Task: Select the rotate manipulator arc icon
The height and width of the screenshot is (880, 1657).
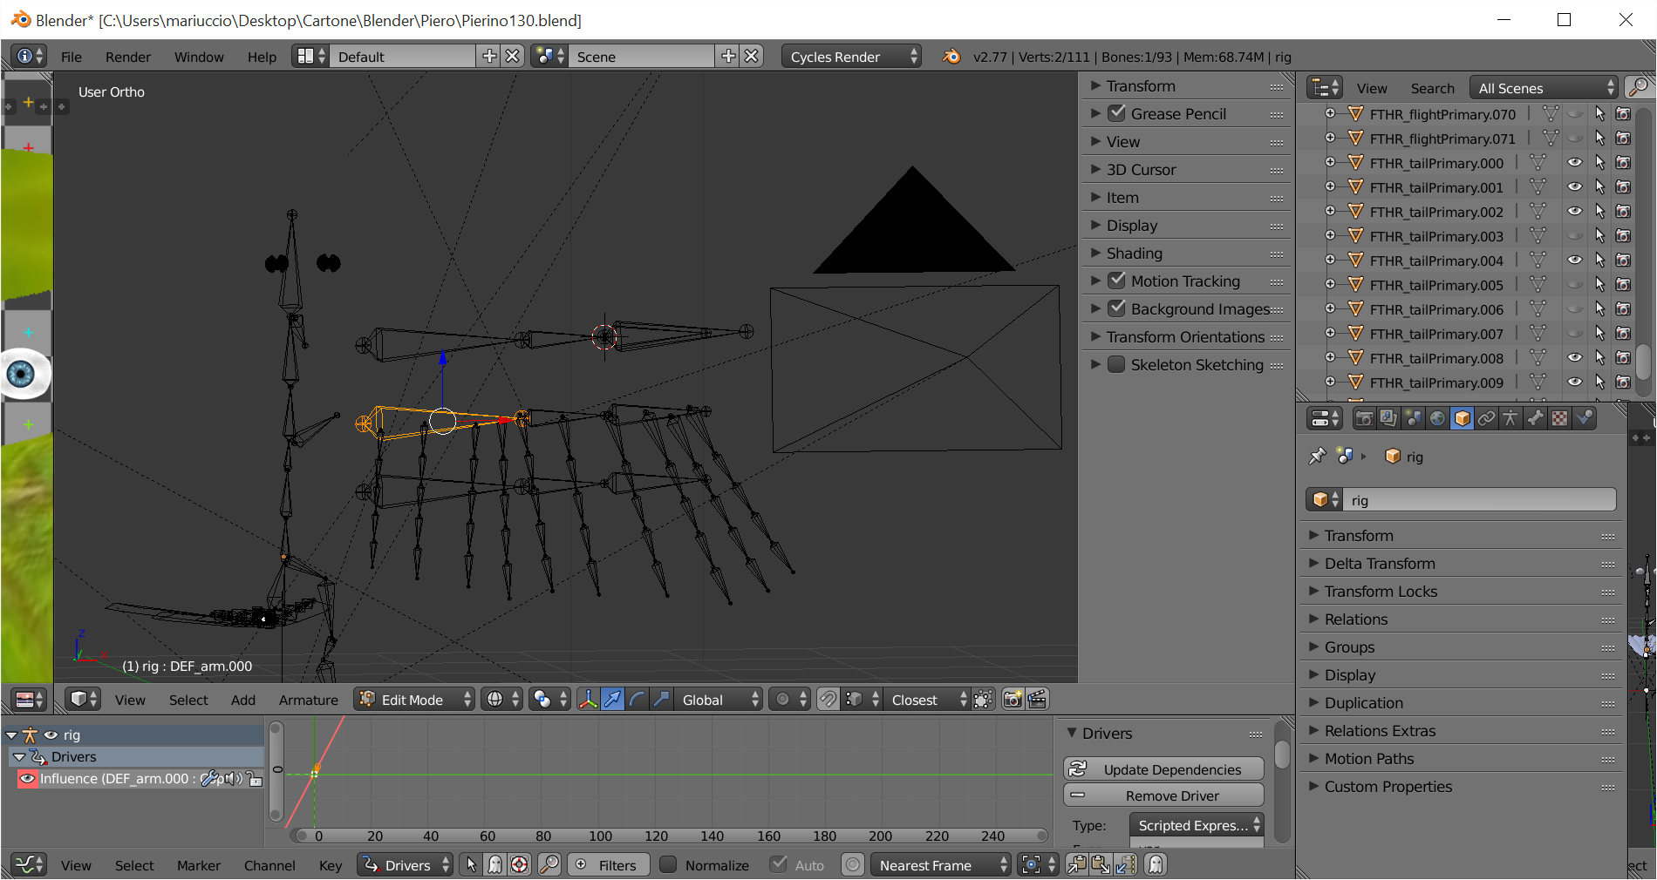Action: [638, 700]
